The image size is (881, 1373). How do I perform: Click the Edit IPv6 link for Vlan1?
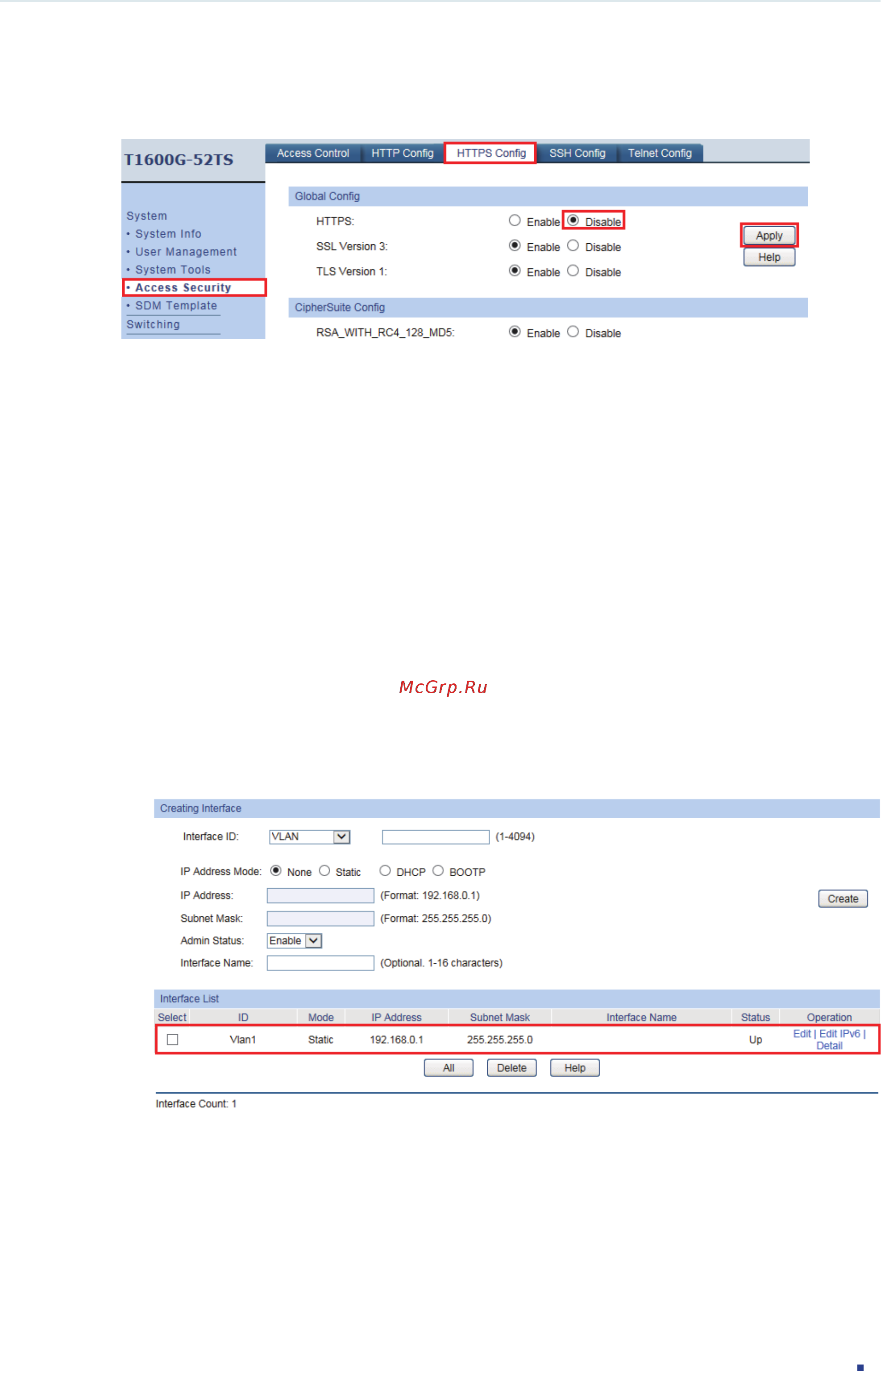point(840,1034)
